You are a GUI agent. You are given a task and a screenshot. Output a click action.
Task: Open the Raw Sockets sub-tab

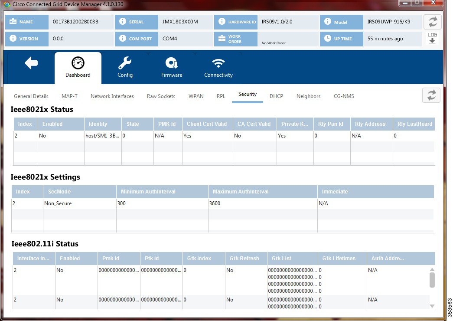coord(161,96)
